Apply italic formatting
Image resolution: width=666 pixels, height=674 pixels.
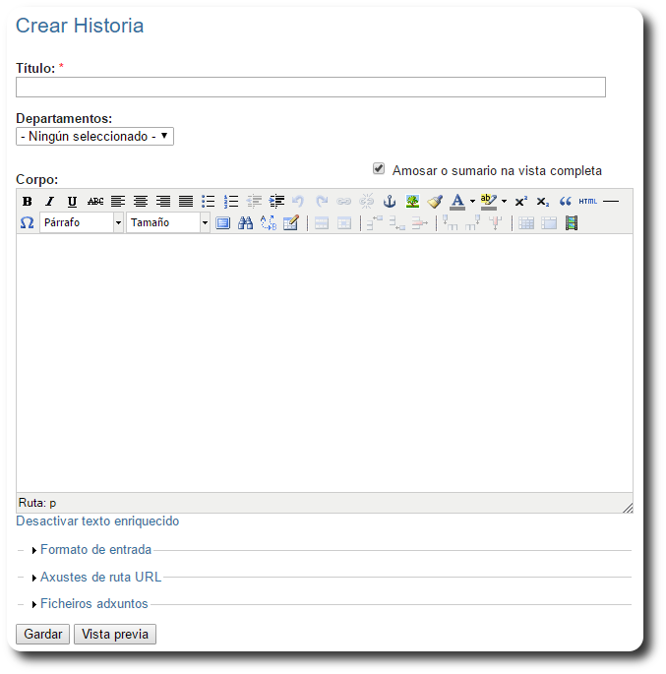point(49,202)
